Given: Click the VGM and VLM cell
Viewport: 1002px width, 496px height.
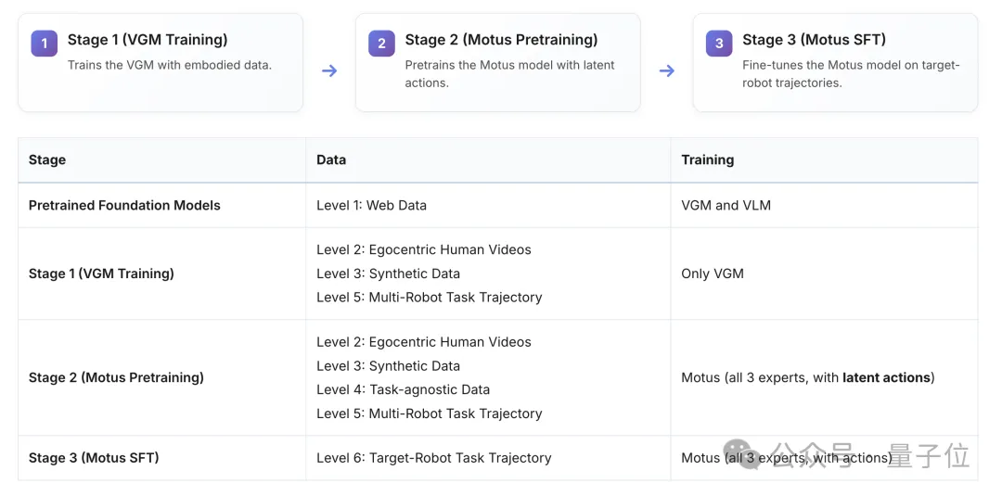Looking at the screenshot, I should [x=726, y=205].
